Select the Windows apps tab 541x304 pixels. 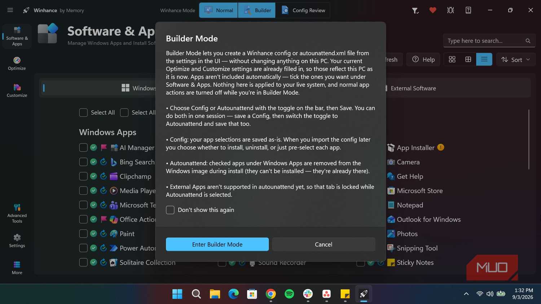point(139,88)
